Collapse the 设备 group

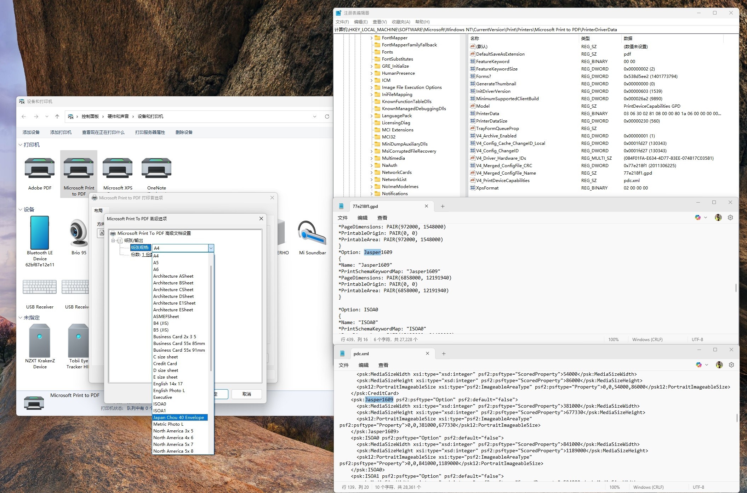[20, 209]
